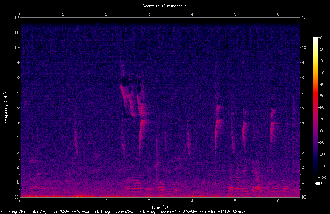330x214 pixels.
Task: Click the "-20" color scale label
Action: click(321, 61)
